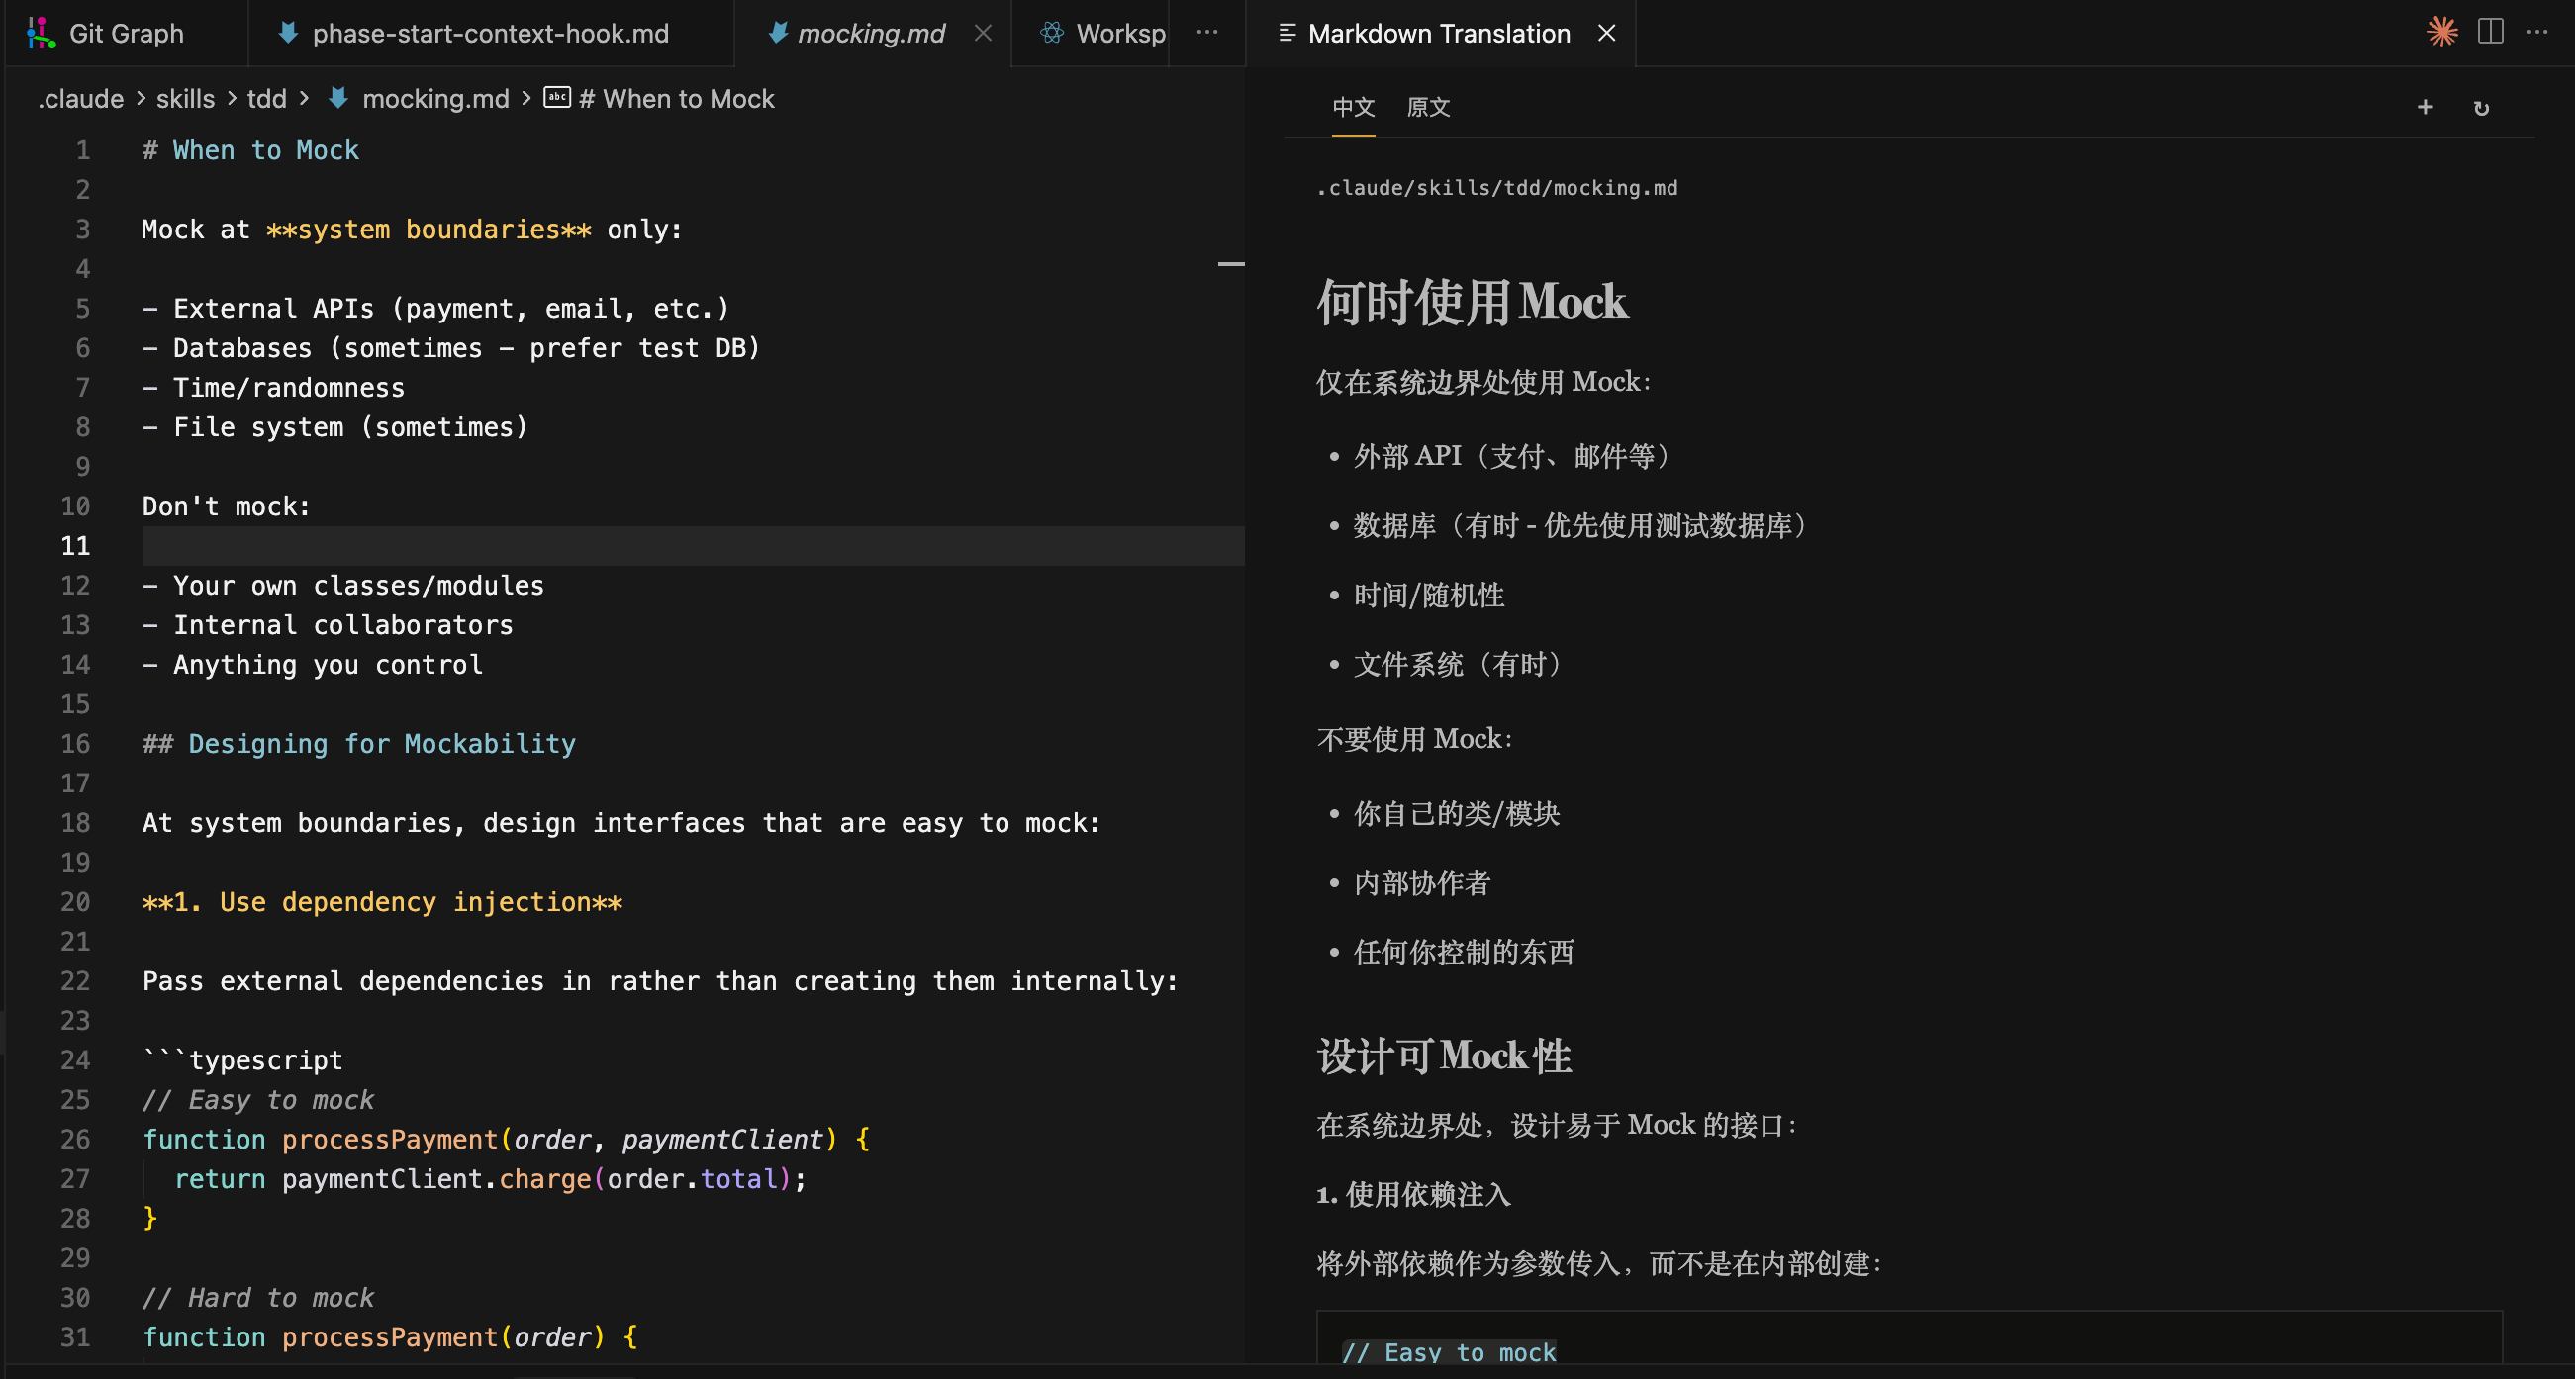Switch to phase-start-context-hook.md tab
This screenshot has width=2575, height=1379.
[x=490, y=33]
